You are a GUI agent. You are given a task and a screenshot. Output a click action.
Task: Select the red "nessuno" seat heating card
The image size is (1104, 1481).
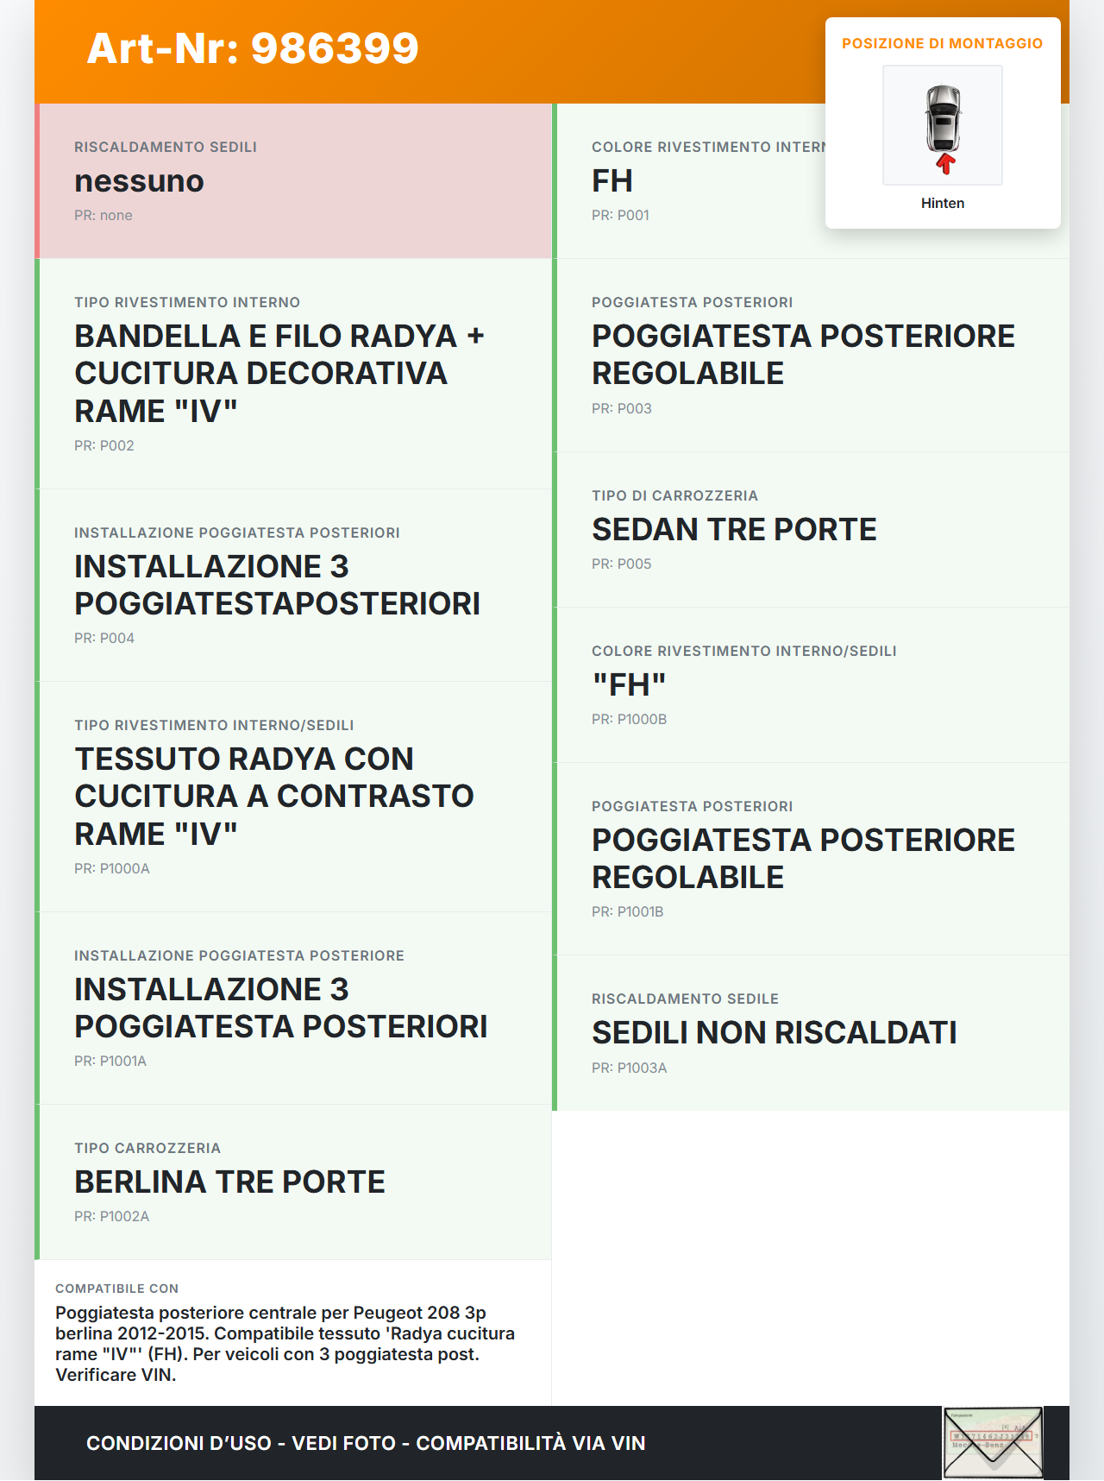[x=293, y=181]
